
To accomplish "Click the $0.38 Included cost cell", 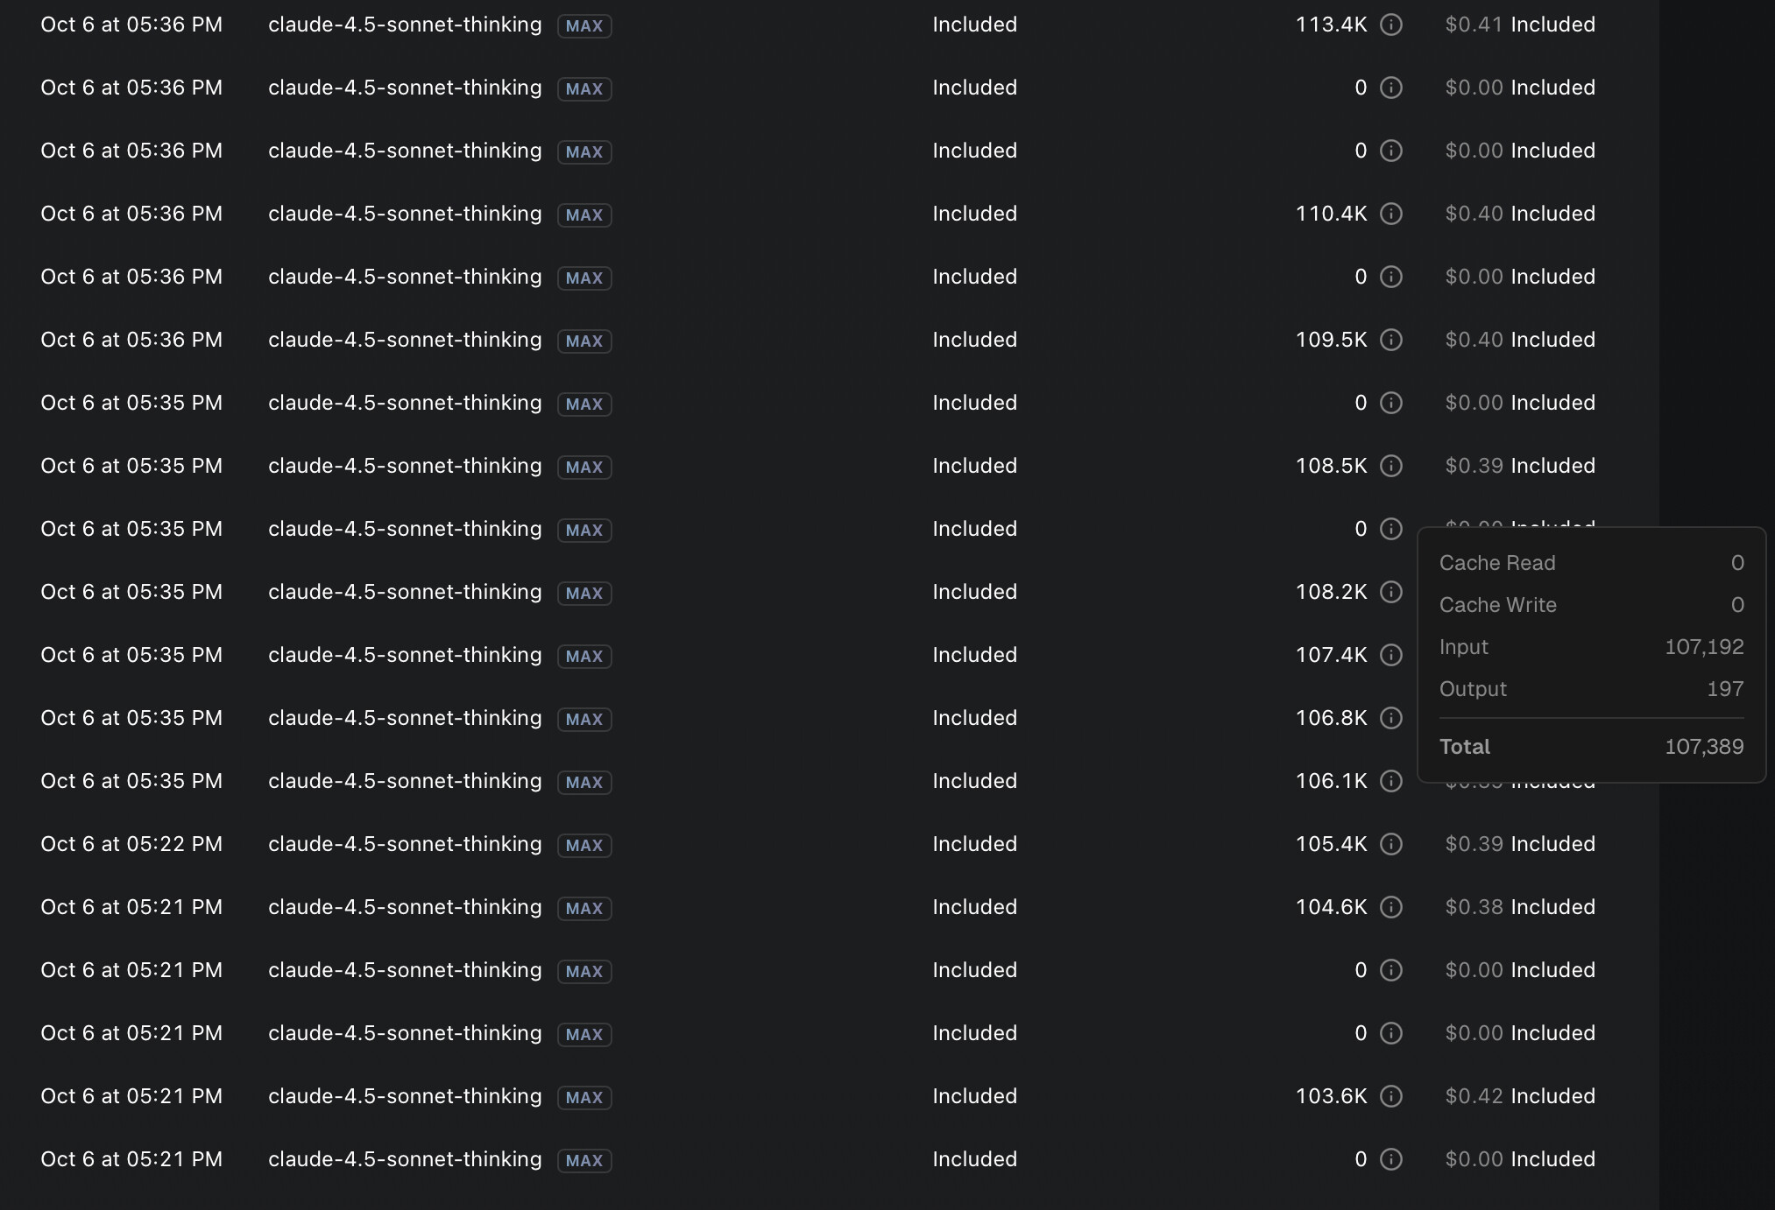I will click(x=1520, y=907).
